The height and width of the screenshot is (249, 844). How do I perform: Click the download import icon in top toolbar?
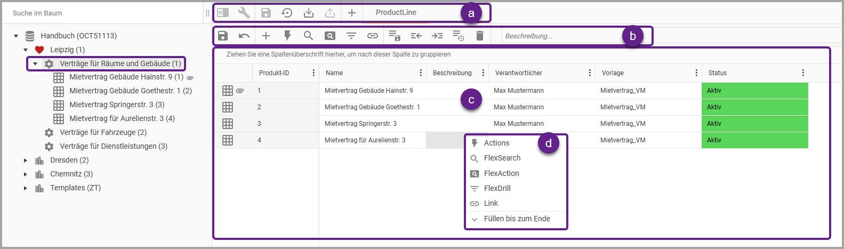(x=309, y=13)
